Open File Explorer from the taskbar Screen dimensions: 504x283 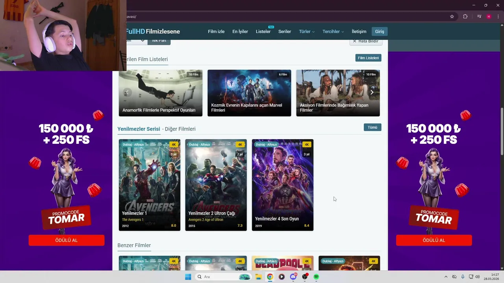(258, 277)
